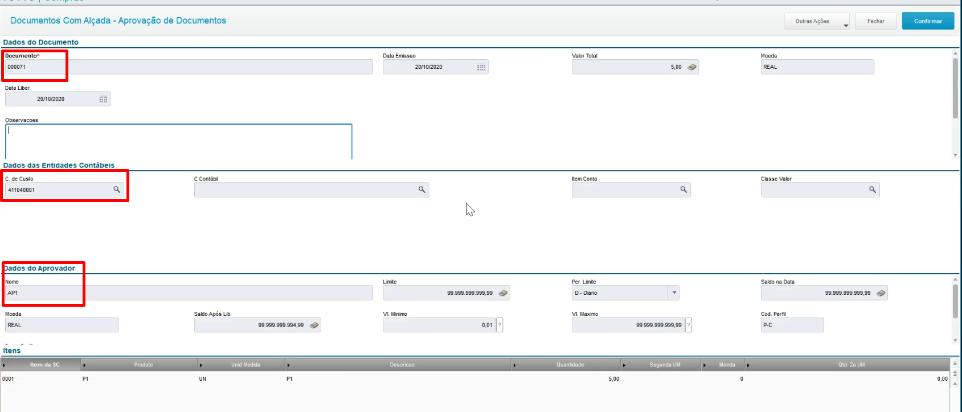Open Item Conta lookup magnifier
962x412 pixels.
click(683, 189)
